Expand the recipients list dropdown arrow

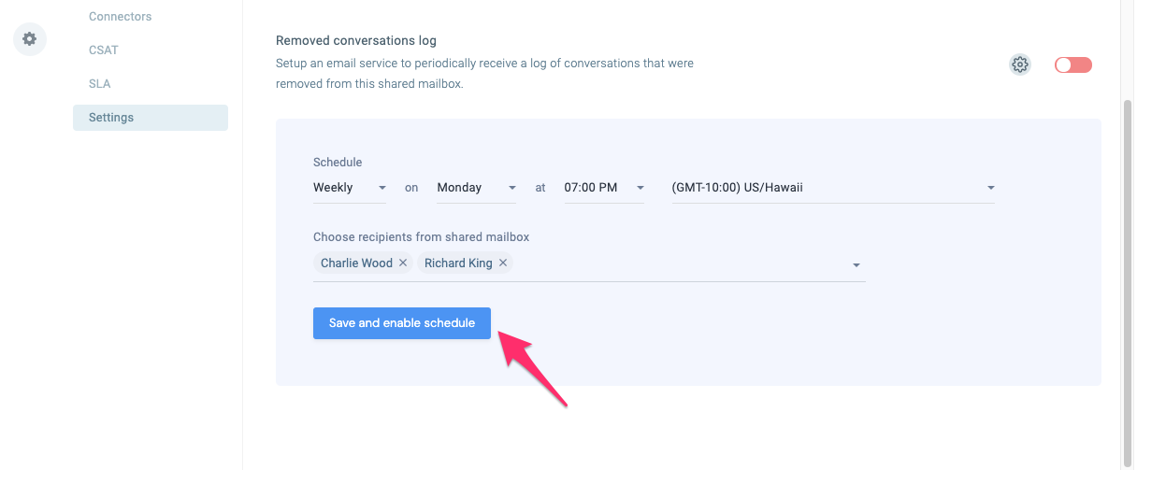[x=856, y=265]
